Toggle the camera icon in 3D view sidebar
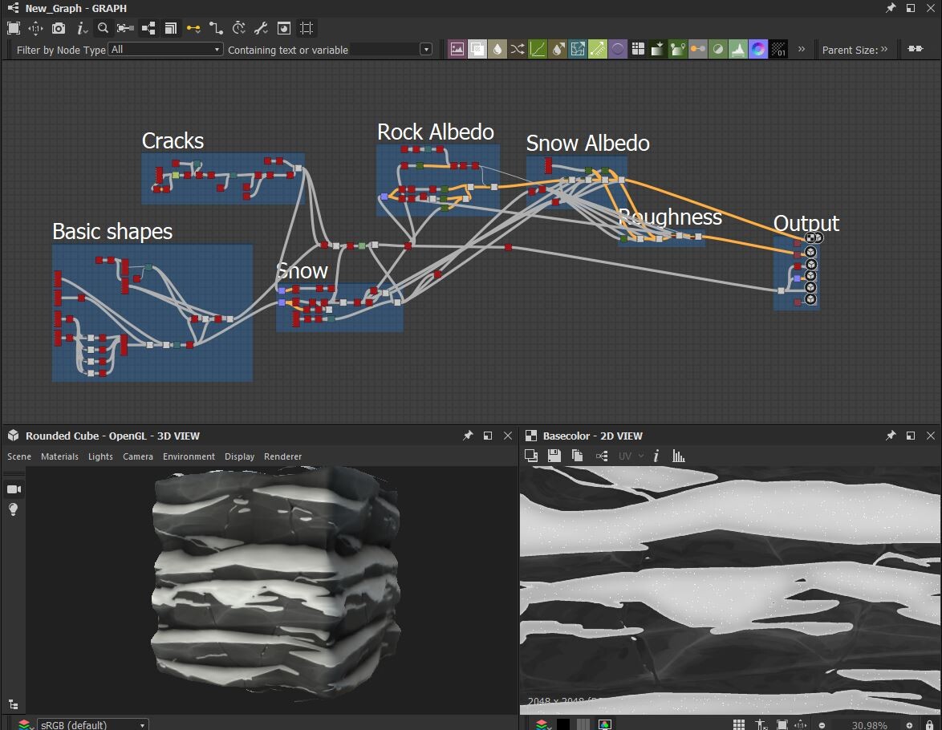The width and height of the screenshot is (942, 730). tap(14, 489)
